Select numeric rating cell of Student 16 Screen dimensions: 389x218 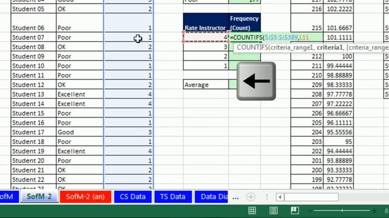pos(128,122)
